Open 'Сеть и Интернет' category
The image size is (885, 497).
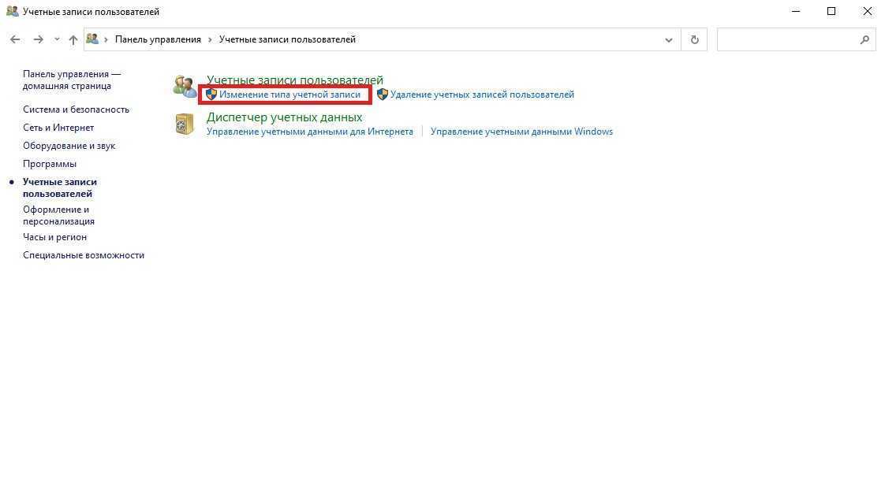tap(58, 128)
